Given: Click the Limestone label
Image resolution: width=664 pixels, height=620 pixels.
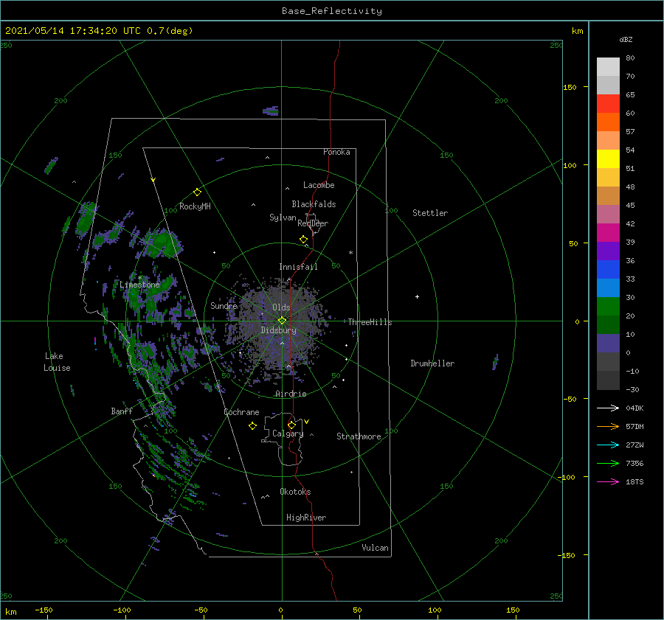Looking at the screenshot, I should (x=139, y=285).
